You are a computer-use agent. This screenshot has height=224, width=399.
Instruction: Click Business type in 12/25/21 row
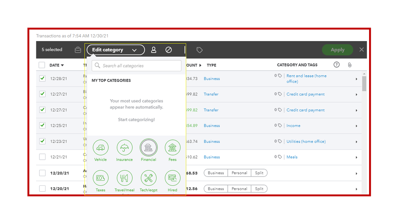(212, 126)
